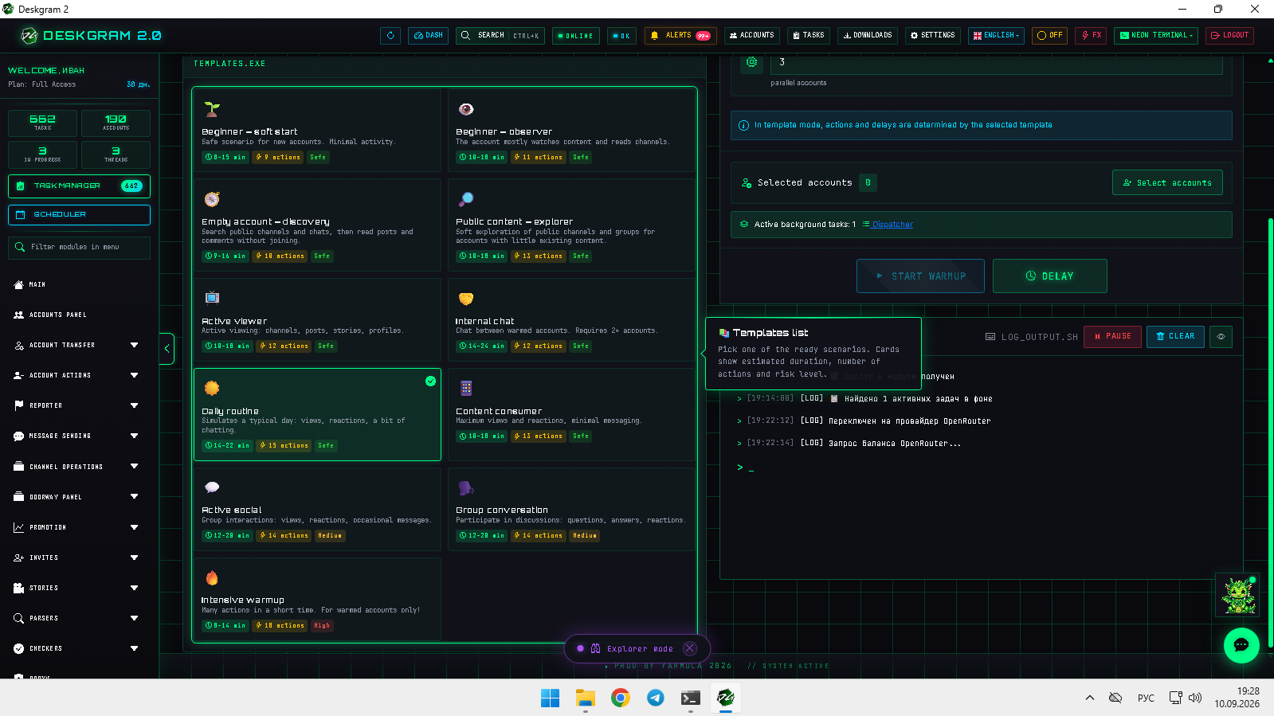The image size is (1274, 716).
Task: Close the Explorer mode pill
Action: [x=690, y=648]
